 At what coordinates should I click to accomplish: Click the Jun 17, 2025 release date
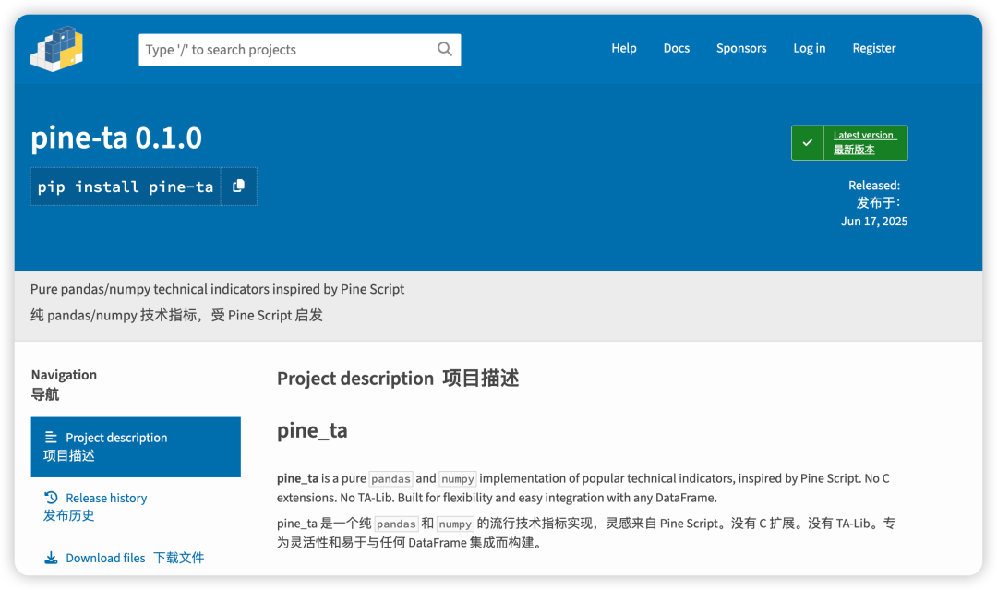(873, 222)
